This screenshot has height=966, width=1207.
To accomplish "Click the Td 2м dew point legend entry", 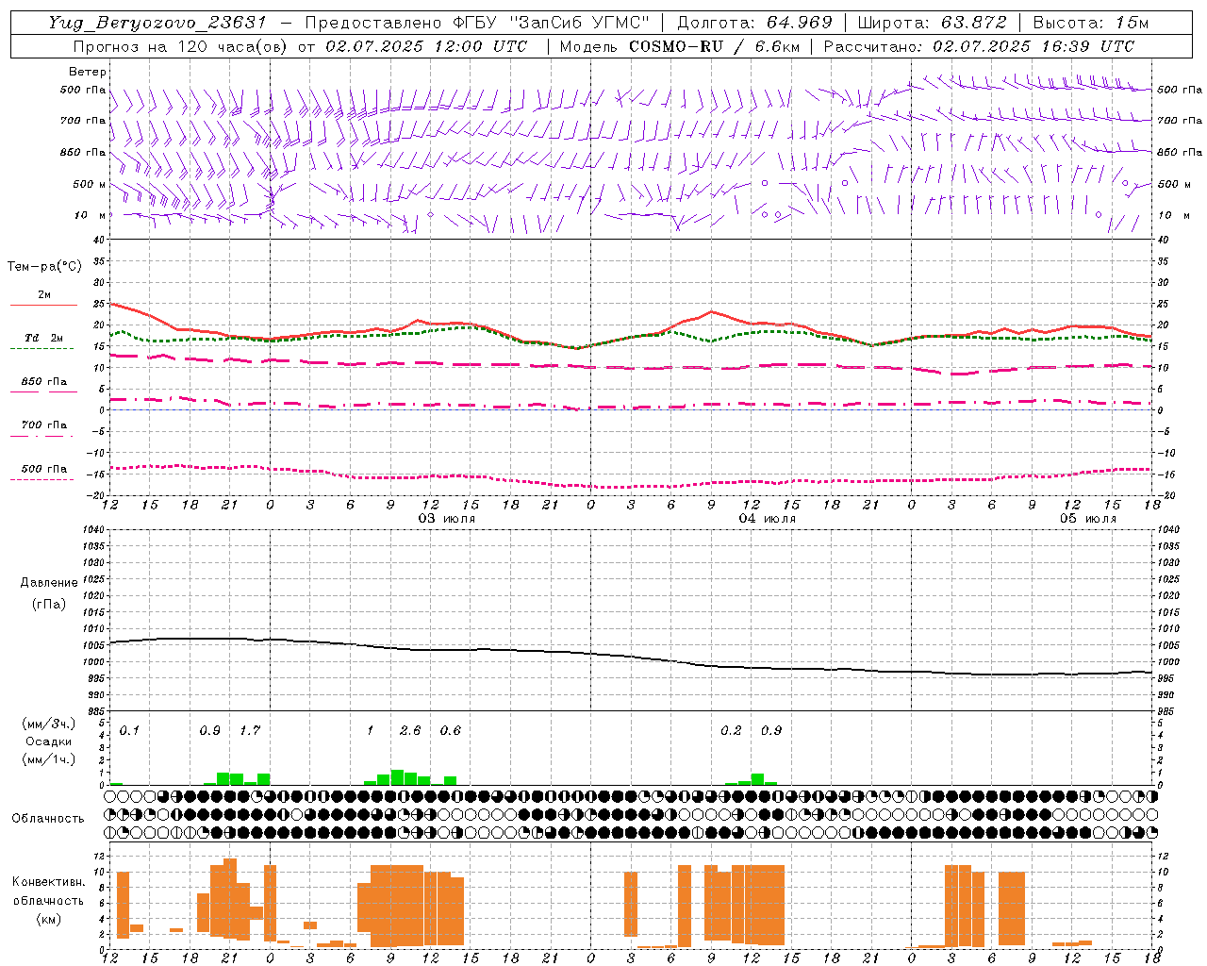I will coord(44,338).
